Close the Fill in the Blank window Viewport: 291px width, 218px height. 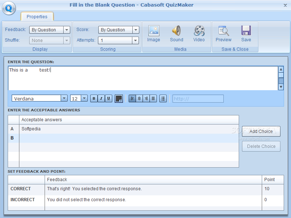tap(285, 5)
